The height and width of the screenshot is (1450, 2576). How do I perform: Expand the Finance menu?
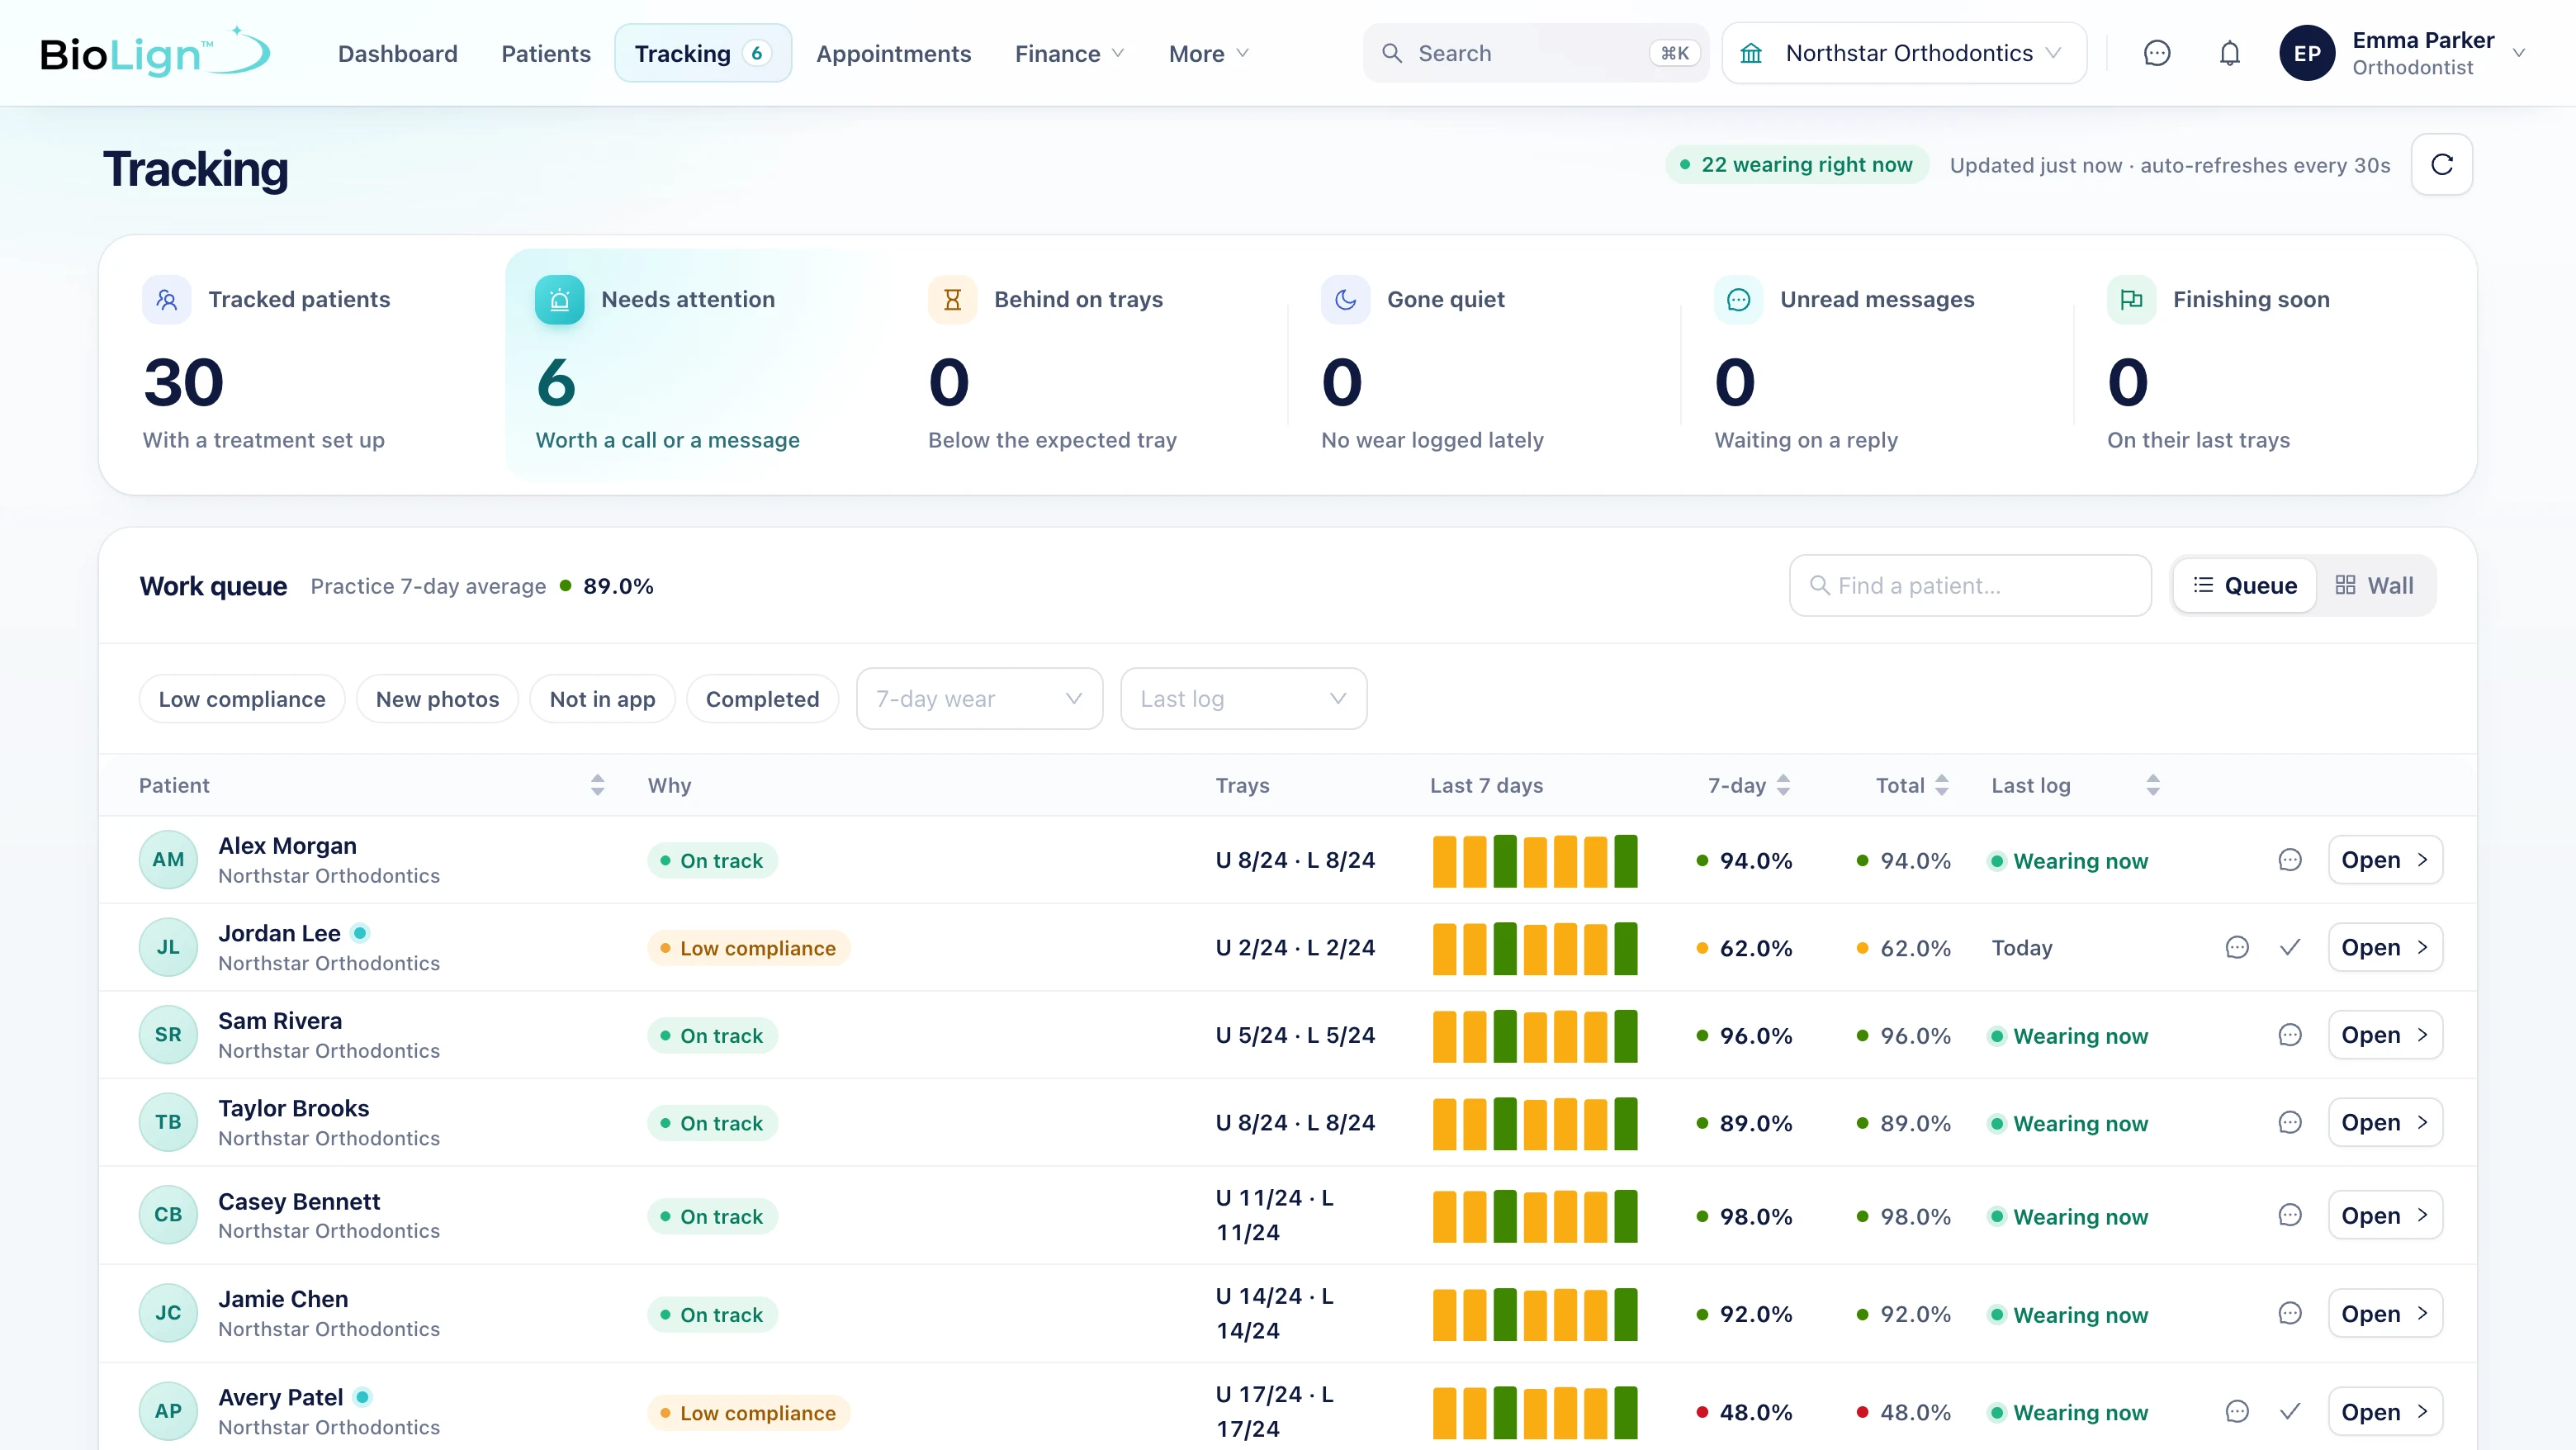coord(1069,53)
